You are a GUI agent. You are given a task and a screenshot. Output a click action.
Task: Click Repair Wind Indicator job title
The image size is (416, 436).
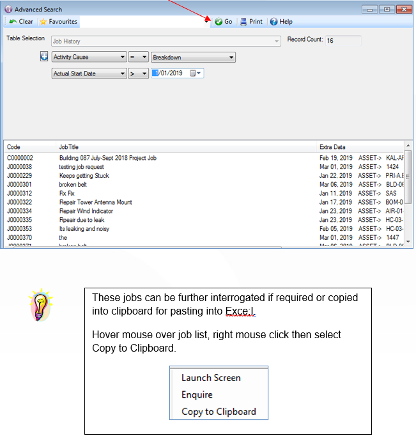(86, 211)
